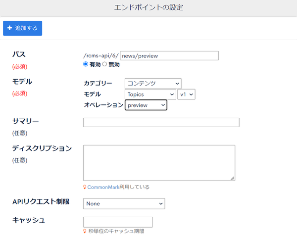Open the オペレーション dropdown showing preview
The image size is (297, 239).
(x=146, y=105)
